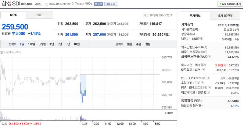The height and width of the screenshot is (127, 244).
Task: Select the 1년 line chart period
Action: click(52, 44)
